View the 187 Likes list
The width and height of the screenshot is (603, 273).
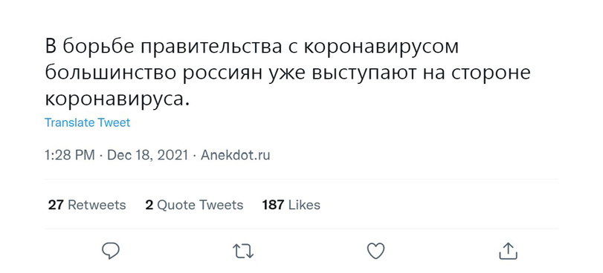291,205
